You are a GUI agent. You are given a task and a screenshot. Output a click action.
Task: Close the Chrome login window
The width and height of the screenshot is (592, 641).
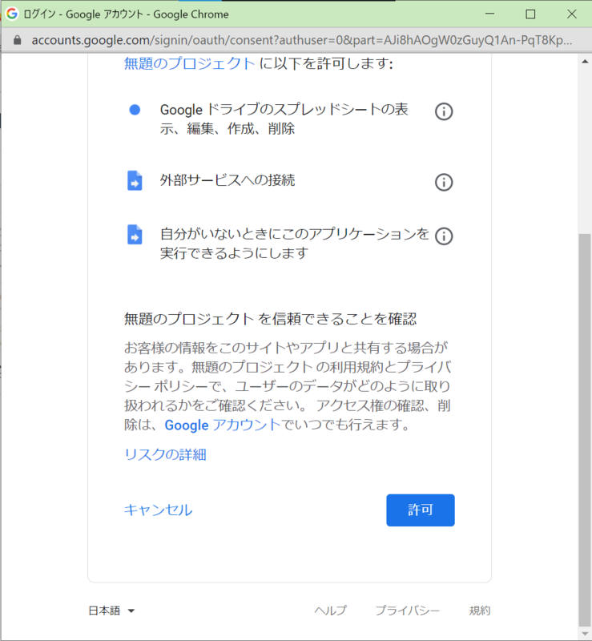pos(571,14)
